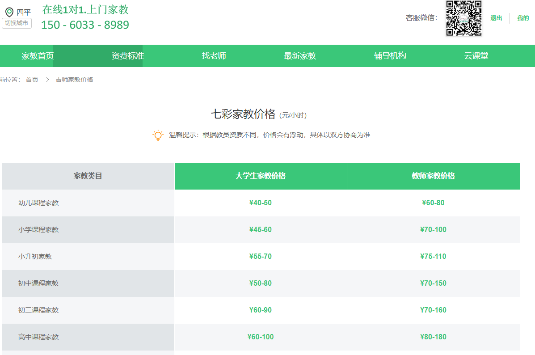The height and width of the screenshot is (355, 535).
Task: Click the ¥80-180 price cell
Action: tap(434, 337)
